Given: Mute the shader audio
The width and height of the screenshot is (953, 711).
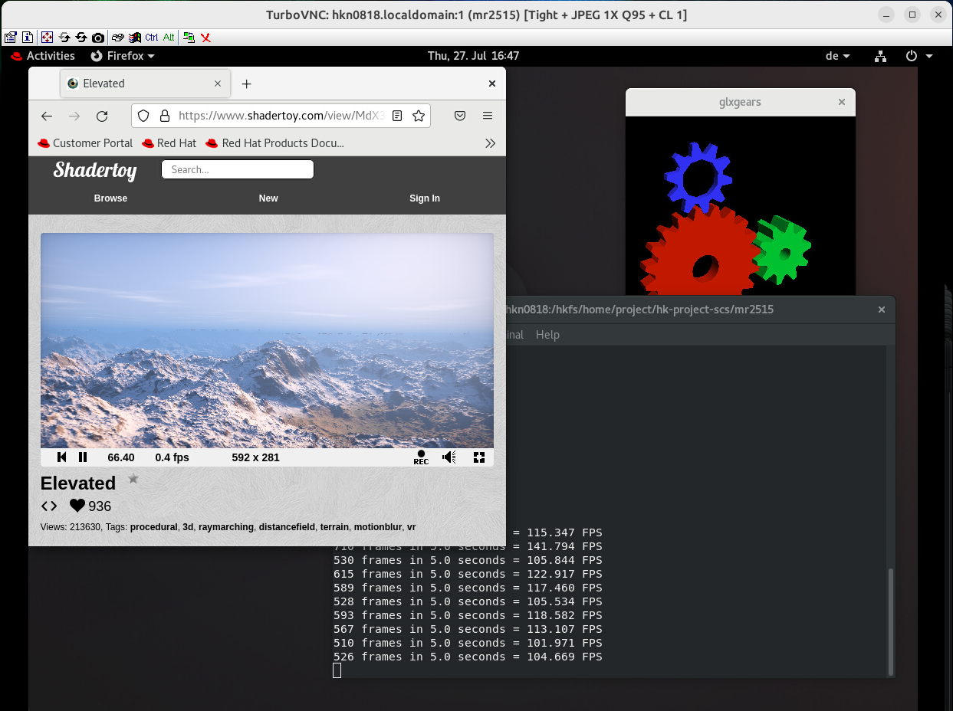Looking at the screenshot, I should [x=449, y=457].
